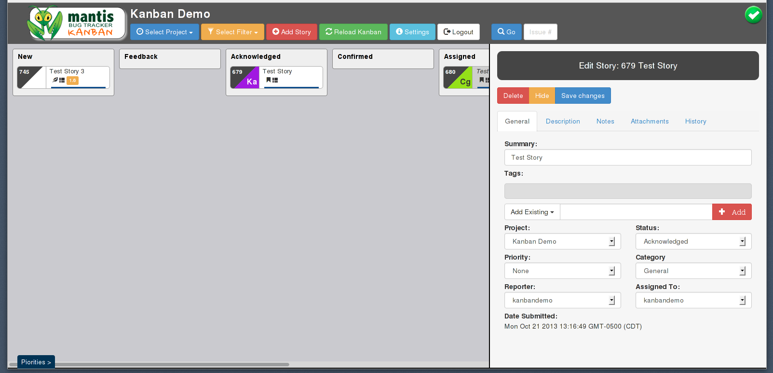Click the 745 story number badge
The height and width of the screenshot is (373, 773).
24,72
